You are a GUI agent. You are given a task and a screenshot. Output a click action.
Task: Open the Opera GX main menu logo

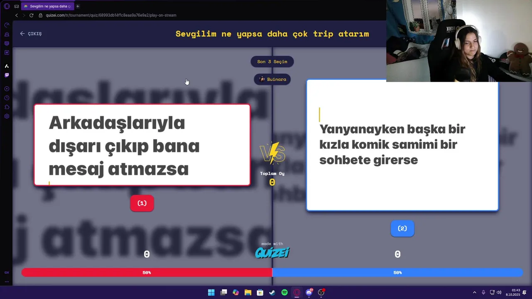click(7, 6)
